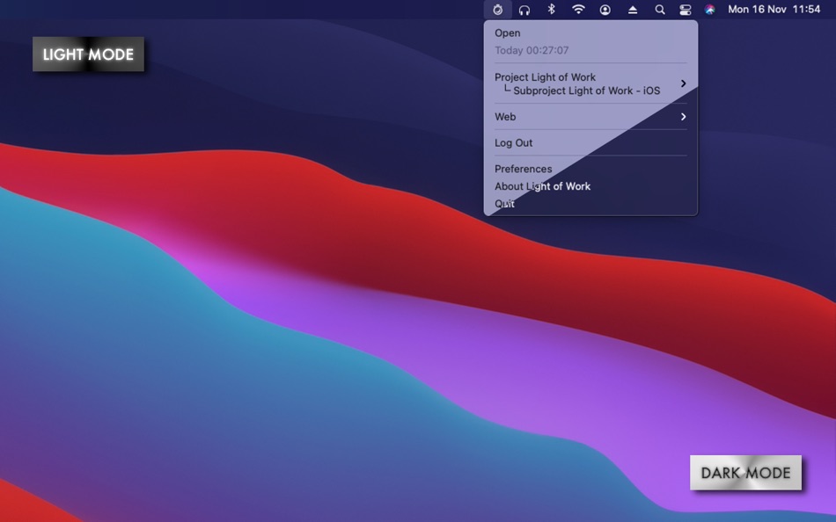The width and height of the screenshot is (836, 522).
Task: Select Project Light of Work menu entry
Action: click(545, 77)
